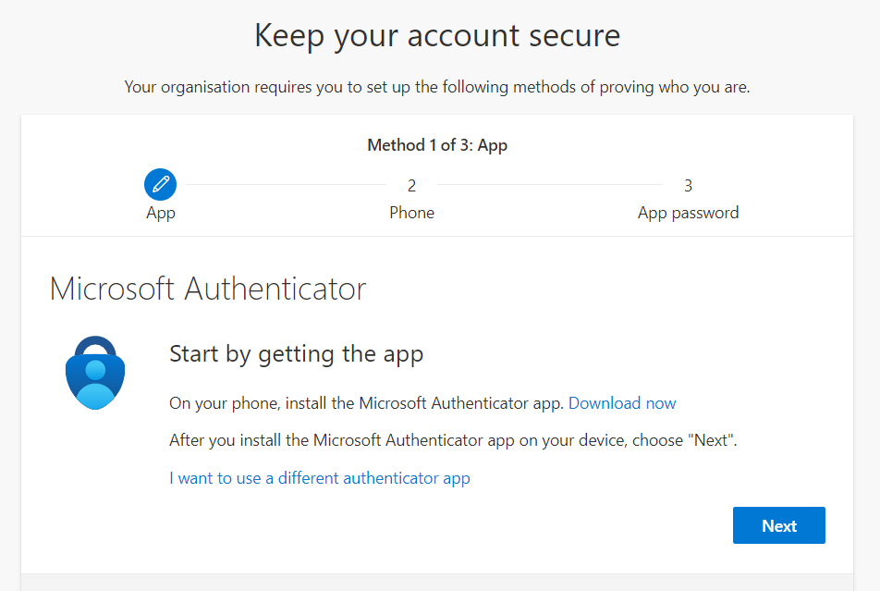
Task: Click the Keep your account secure title
Action: tap(437, 36)
